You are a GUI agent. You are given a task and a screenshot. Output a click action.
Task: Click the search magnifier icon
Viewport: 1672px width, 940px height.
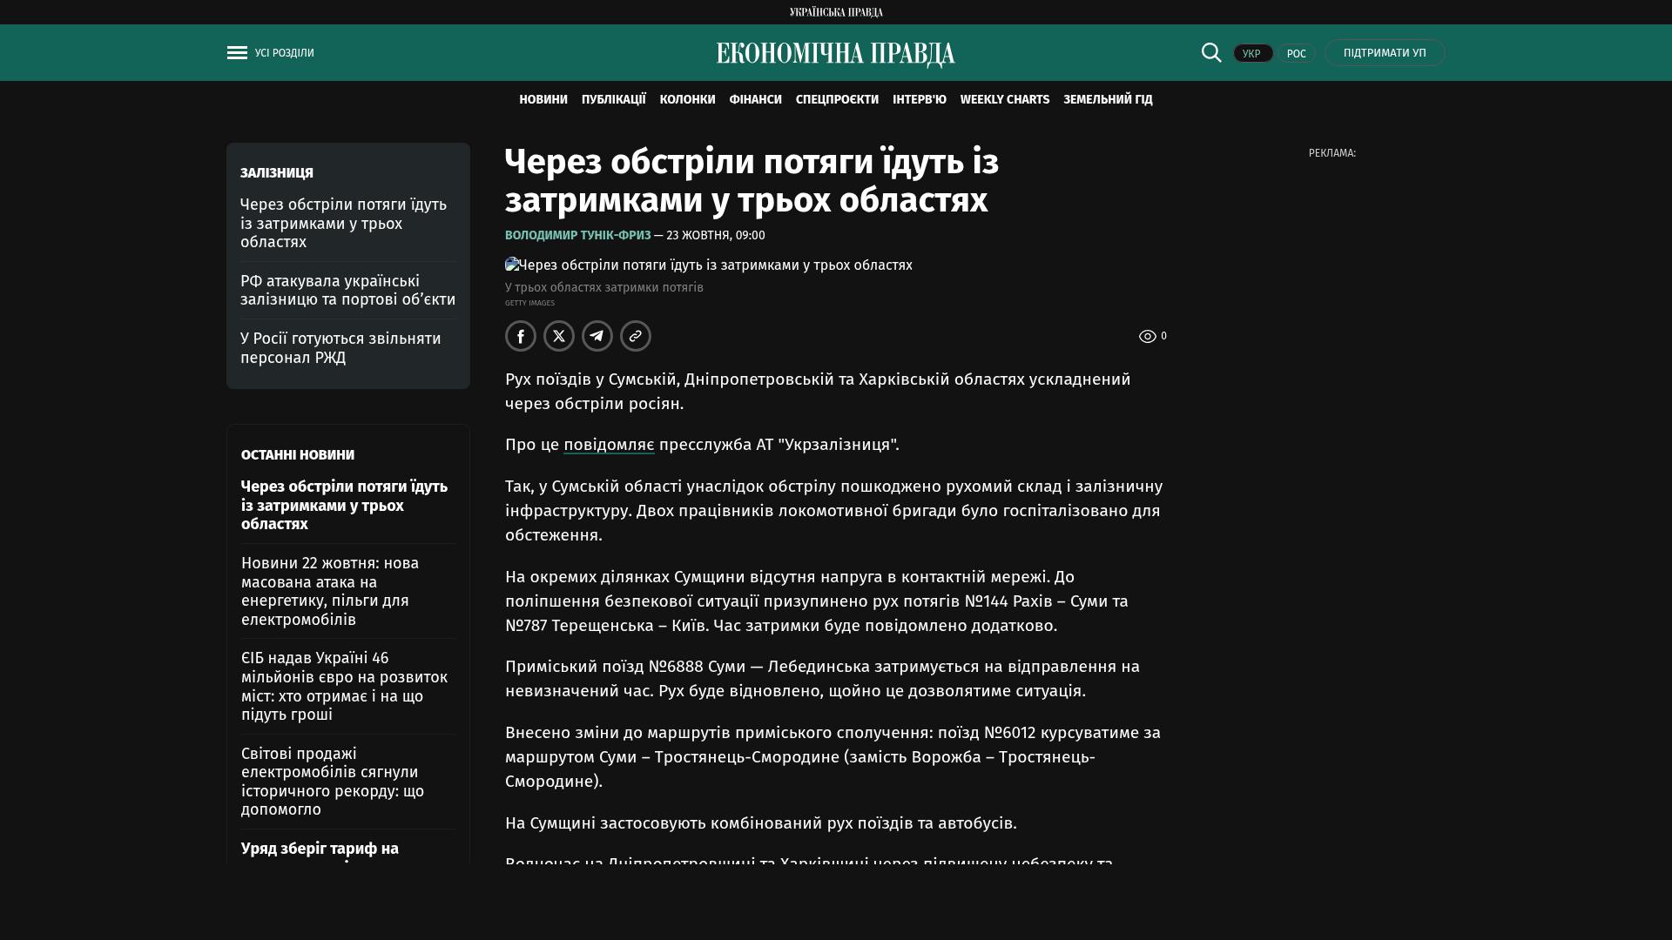tap(1211, 53)
